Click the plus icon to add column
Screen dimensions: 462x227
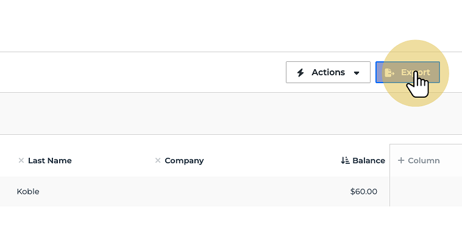(400, 160)
